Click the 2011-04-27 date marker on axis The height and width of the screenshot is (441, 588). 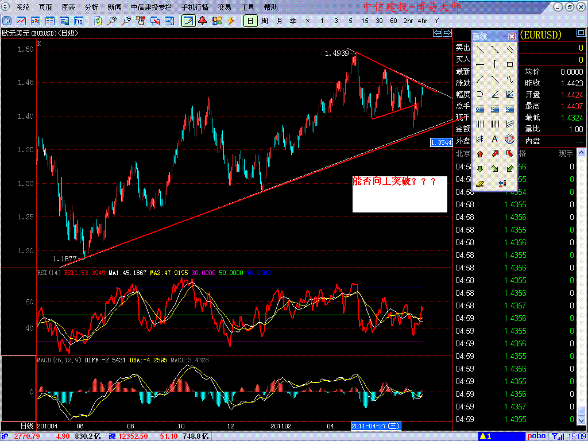[376, 426]
